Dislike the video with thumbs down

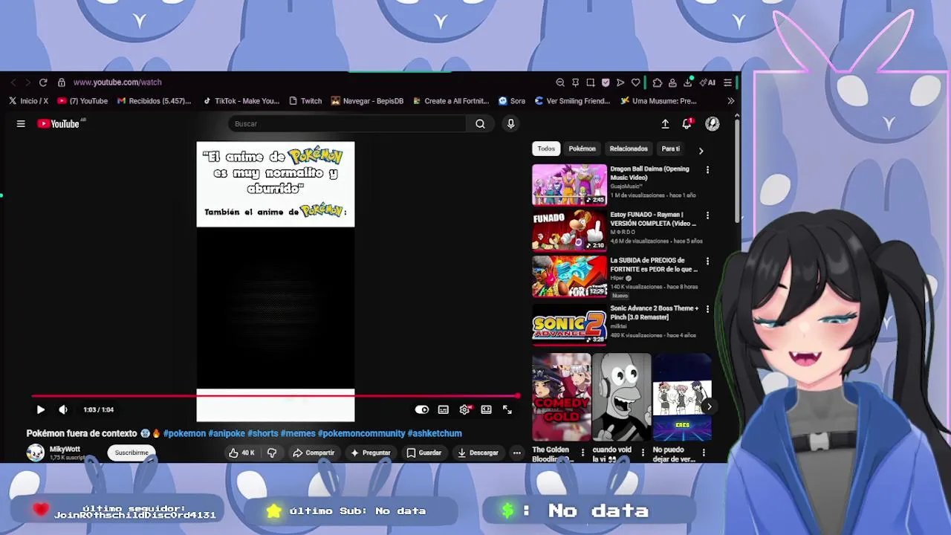coord(272,453)
